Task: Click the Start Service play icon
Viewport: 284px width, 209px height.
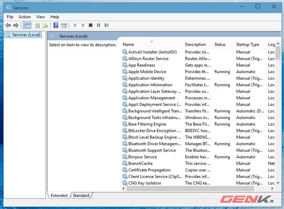Action: tap(75, 25)
